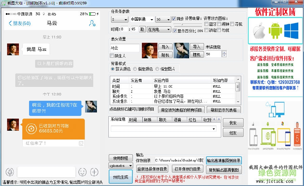Screen dimensions: 304x186
Task: Check the 陌生人 checkbox
Action: [112, 56]
